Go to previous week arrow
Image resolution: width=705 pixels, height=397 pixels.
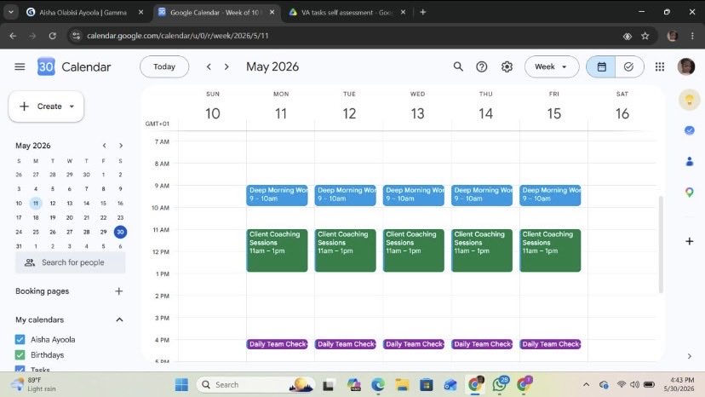pos(209,66)
